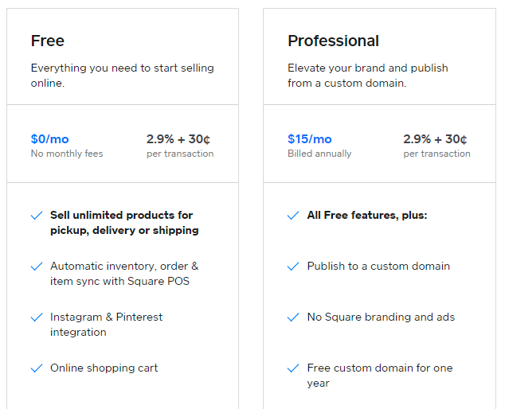Click the $0/mo price
This screenshot has width=505, height=409.
coord(50,139)
